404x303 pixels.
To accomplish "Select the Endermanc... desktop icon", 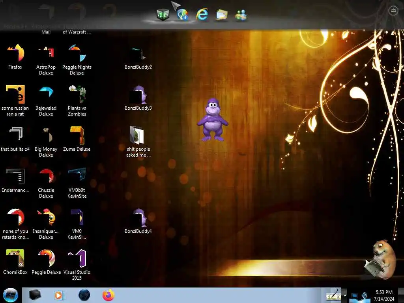I will pos(15,180).
